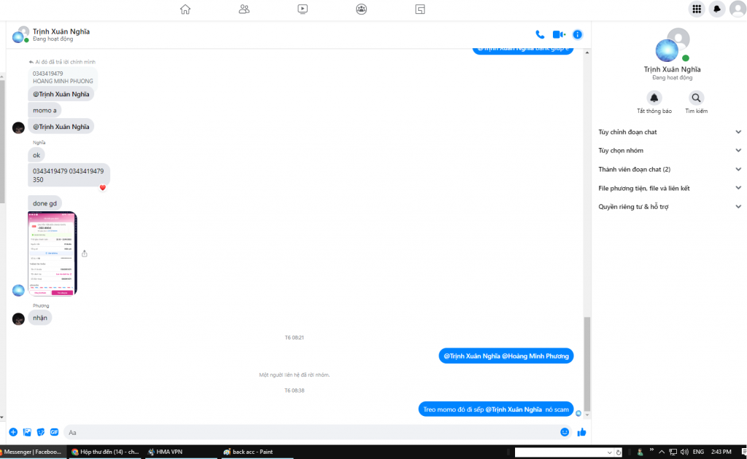The height and width of the screenshot is (459, 747).
Task: Attach a photo using the image icon
Action: click(x=27, y=432)
